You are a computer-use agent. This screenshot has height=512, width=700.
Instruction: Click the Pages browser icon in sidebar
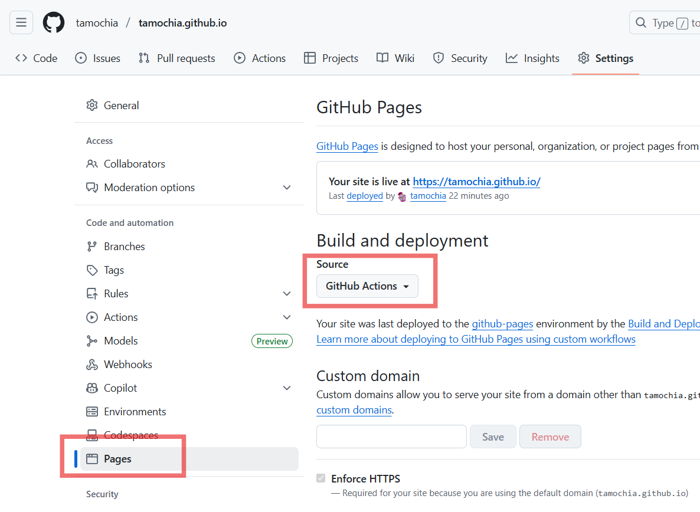(x=92, y=459)
